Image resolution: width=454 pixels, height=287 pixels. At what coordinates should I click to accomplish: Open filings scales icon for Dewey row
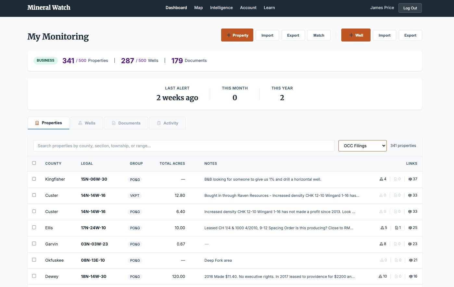pos(411,276)
